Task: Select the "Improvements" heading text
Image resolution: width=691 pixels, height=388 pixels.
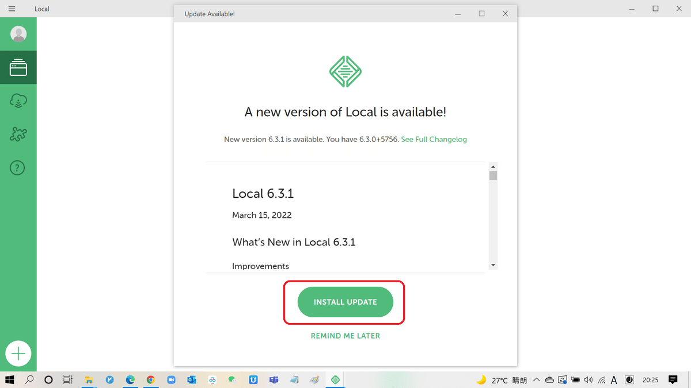Action: pos(261,266)
